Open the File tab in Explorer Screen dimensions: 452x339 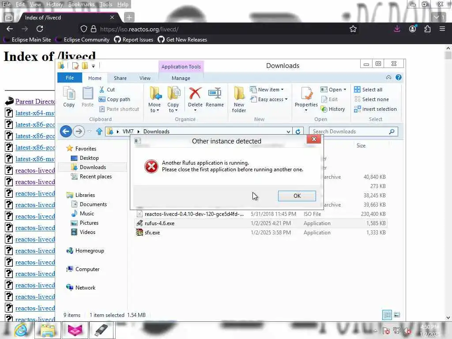pos(70,78)
